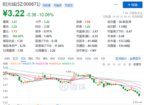Viewport: 144px width, 105px height.
Task: Click the 可融资 tag
Action: click(x=58, y=5)
